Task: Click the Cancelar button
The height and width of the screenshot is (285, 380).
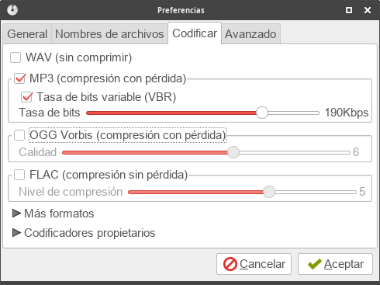Action: click(254, 264)
